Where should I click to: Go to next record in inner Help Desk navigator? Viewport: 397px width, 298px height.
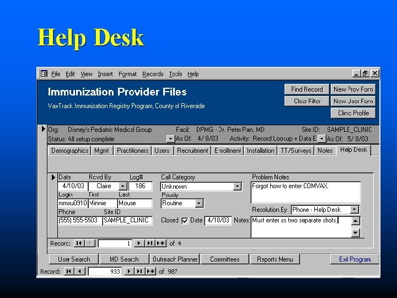[x=139, y=243]
